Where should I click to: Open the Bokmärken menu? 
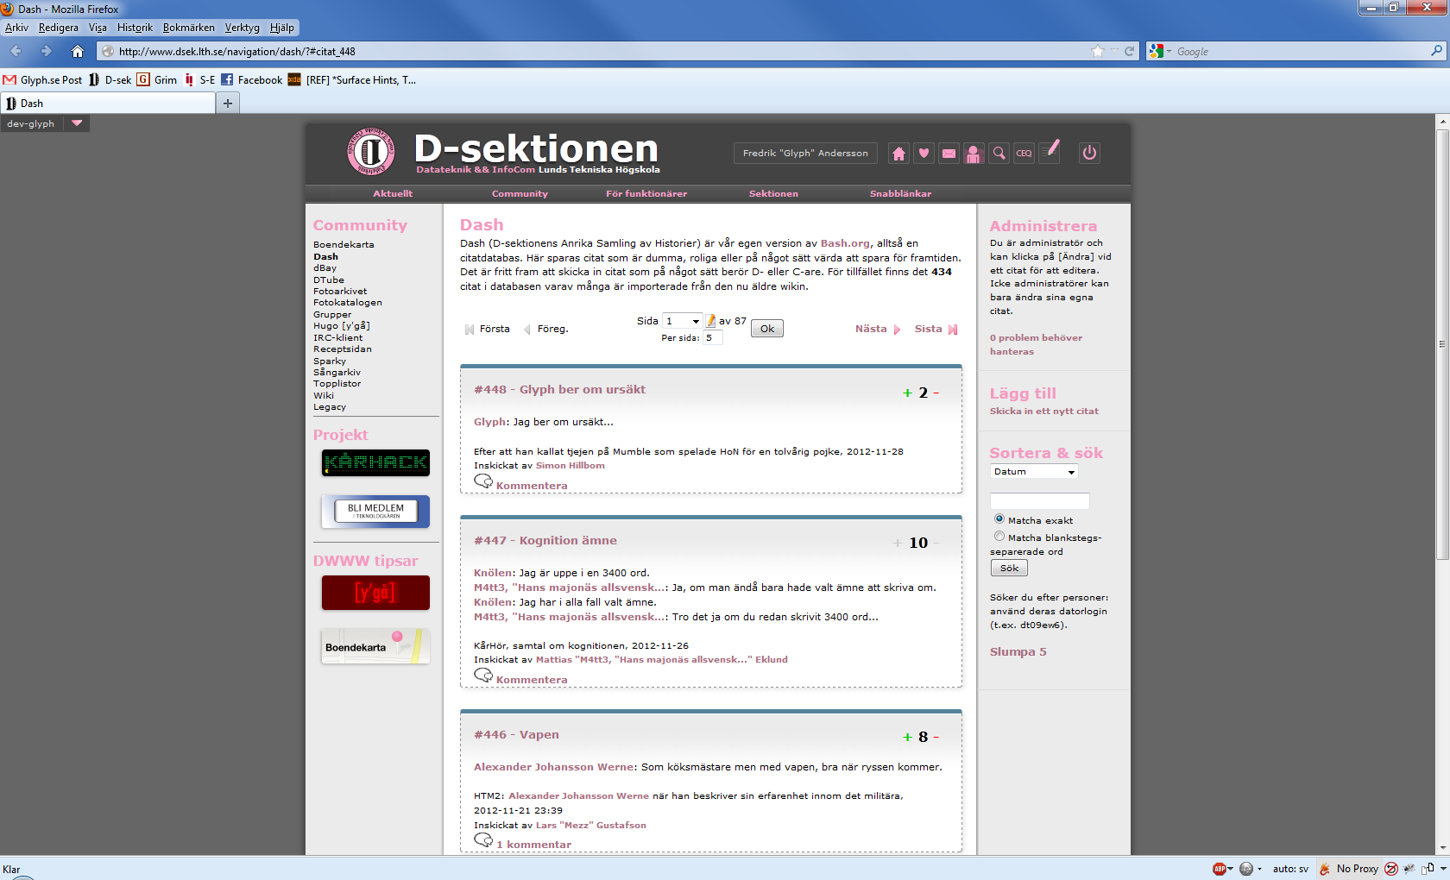click(x=188, y=28)
